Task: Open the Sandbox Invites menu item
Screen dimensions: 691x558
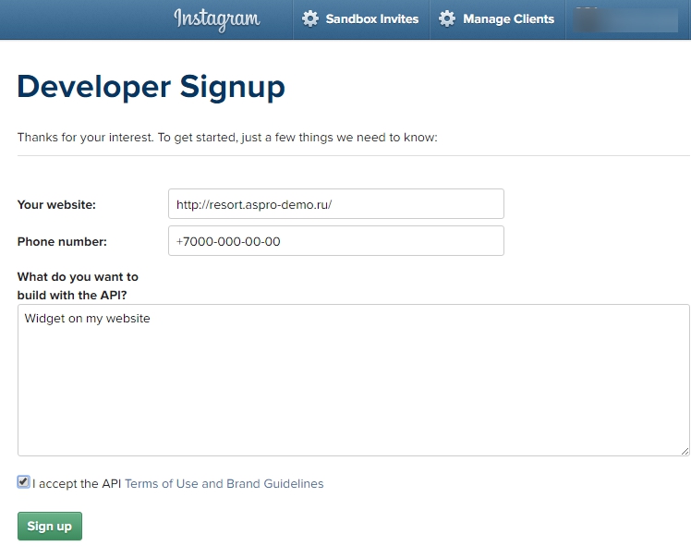Action: tap(371, 18)
